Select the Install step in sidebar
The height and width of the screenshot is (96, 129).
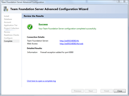tap(6, 16)
